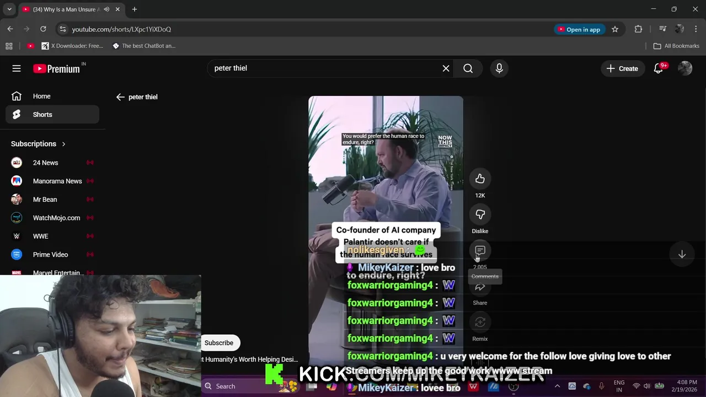Open The best ChatBot bookmark
The height and width of the screenshot is (397, 706).
(143, 46)
